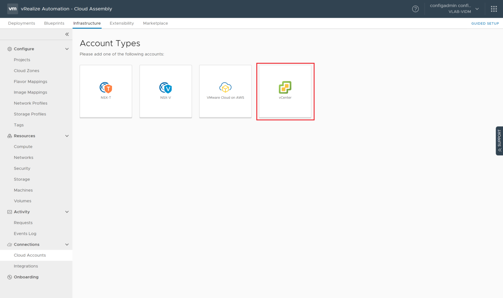This screenshot has width=503, height=298.
Task: Open the nine-dot services grid icon
Action: pos(494,9)
